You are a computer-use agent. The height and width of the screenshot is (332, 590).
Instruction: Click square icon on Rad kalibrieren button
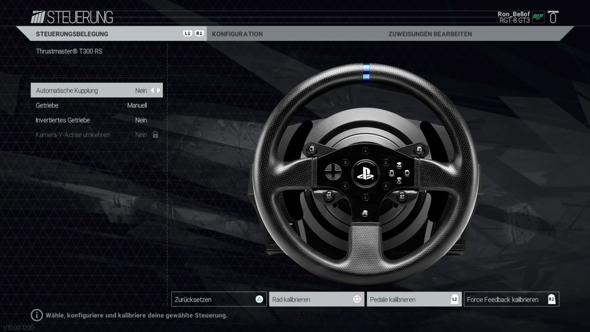(x=357, y=299)
